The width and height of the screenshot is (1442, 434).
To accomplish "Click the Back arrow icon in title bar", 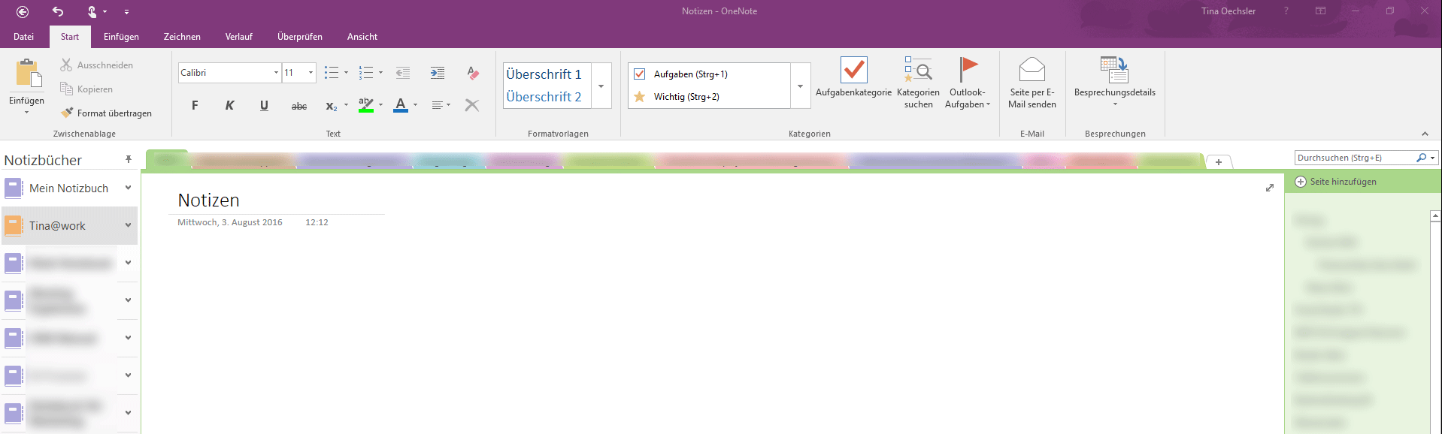I will 23,11.
